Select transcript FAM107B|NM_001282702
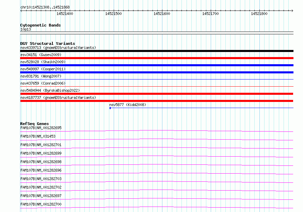Screen dimensions: 303x212 [41, 187]
